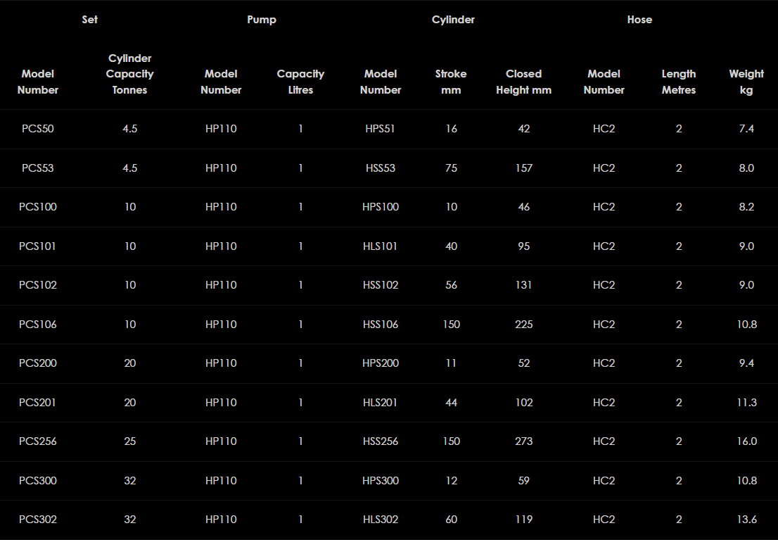Click the 225 closed height value
Viewport: 778px width, 540px height.
pos(523,325)
